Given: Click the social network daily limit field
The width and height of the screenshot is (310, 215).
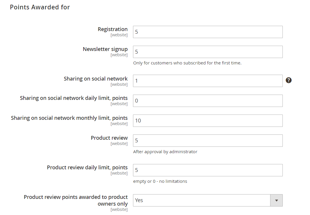Looking at the screenshot, I should coord(208,101).
